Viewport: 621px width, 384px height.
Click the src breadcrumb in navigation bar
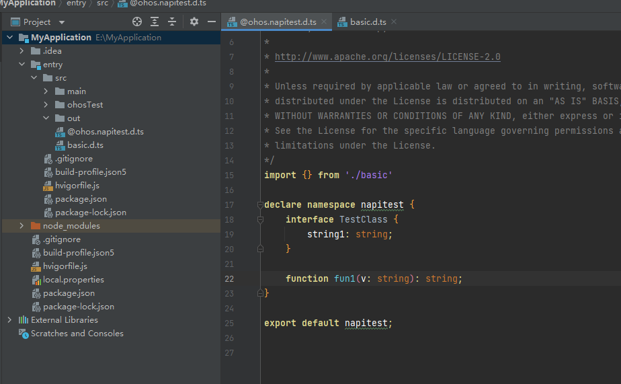pos(102,3)
